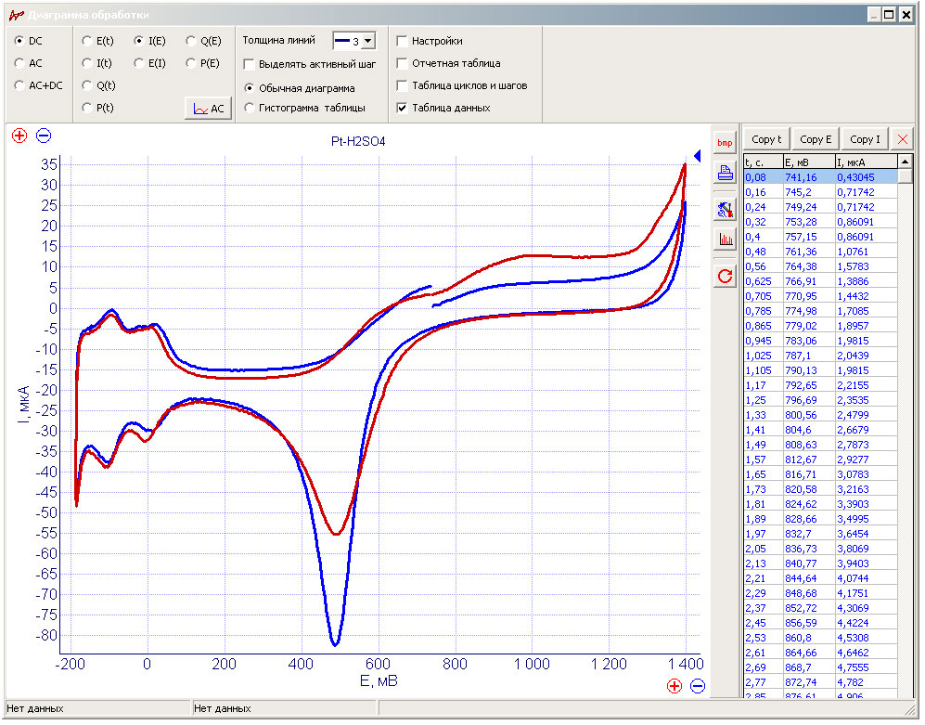Select the I(E) plot type
The image size is (925, 725).
point(138,41)
